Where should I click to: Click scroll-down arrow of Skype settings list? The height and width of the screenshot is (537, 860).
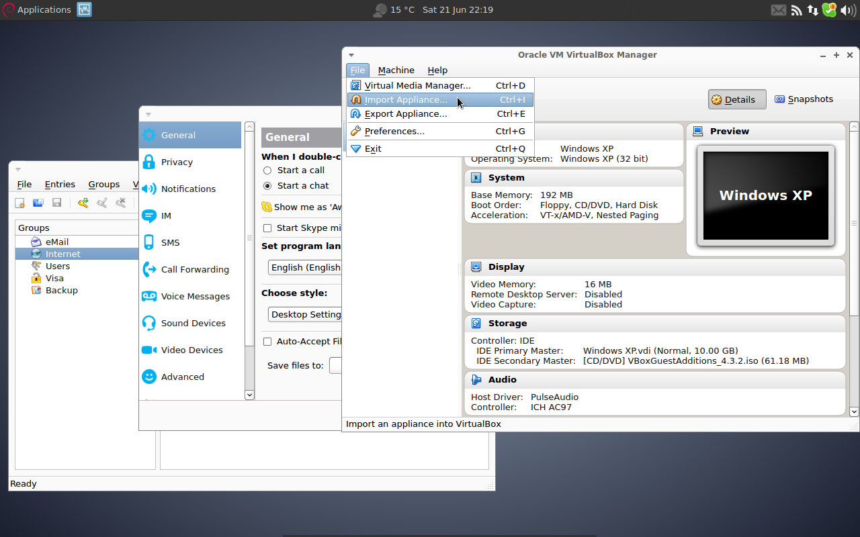click(249, 395)
